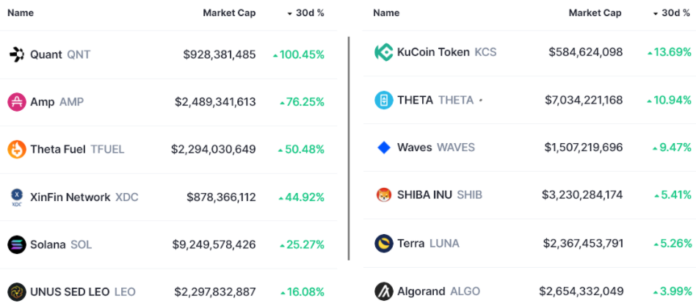This screenshot has height=306, width=696.
Task: Click the Amp pink logo icon
Action: pos(16,102)
